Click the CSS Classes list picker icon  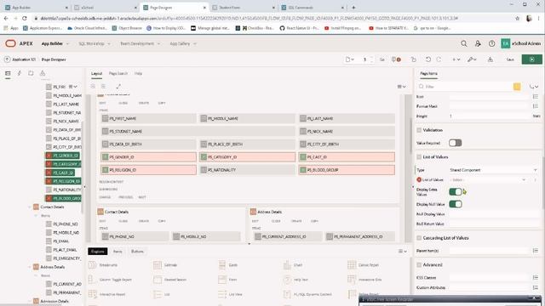536,278
